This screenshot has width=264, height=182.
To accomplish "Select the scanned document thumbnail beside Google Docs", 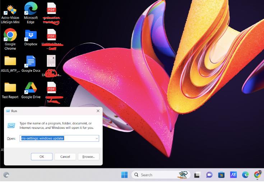I will coord(51,66).
